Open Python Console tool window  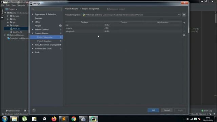[13, 111]
